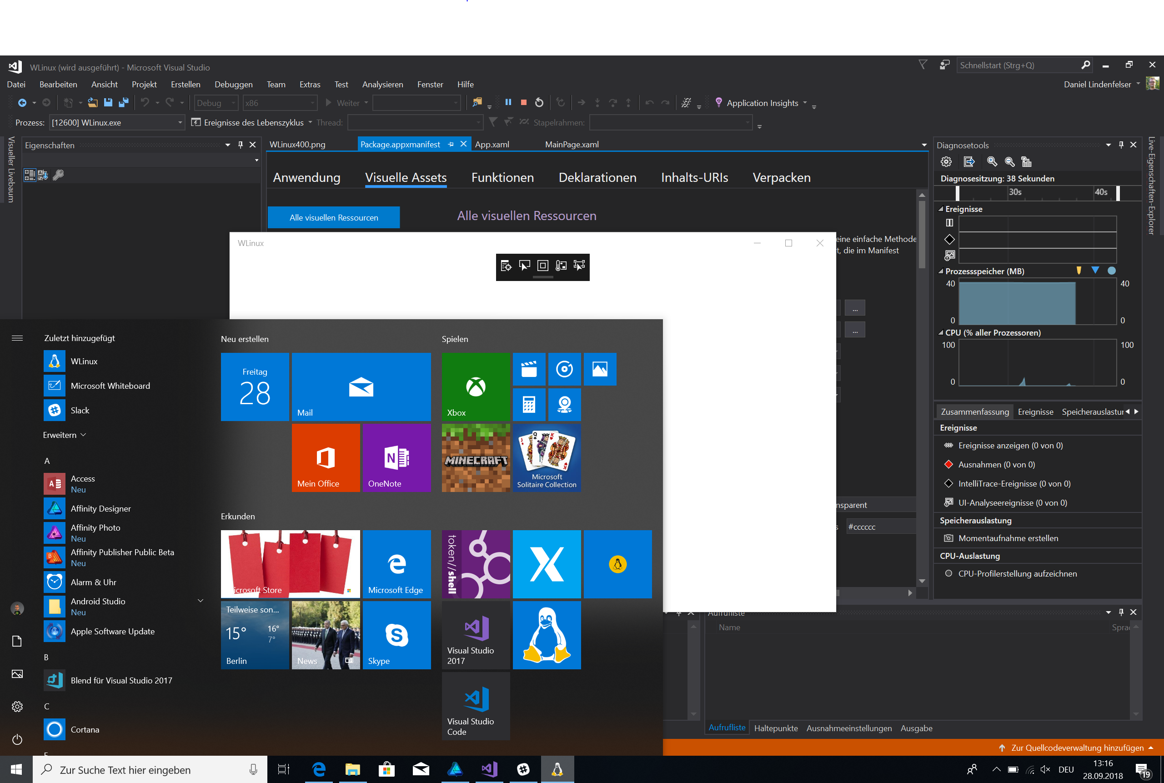Open the Visual Studio Code tile
The image size is (1164, 783).
point(476,706)
